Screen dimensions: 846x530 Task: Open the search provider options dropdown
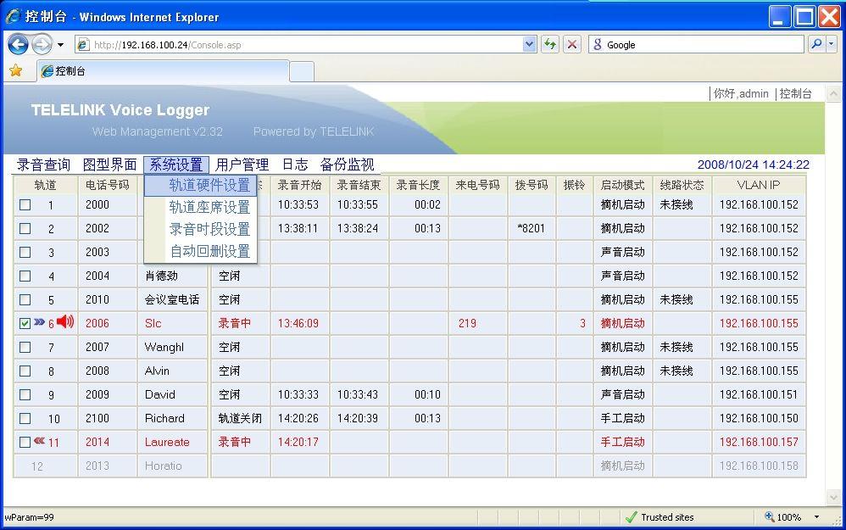(831, 44)
